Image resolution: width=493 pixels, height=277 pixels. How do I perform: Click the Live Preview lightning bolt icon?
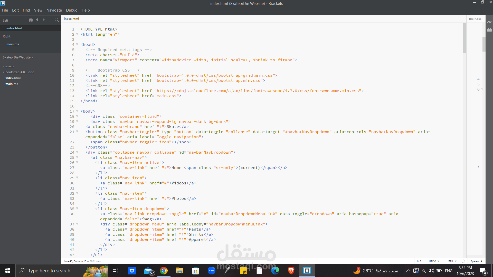489,22
